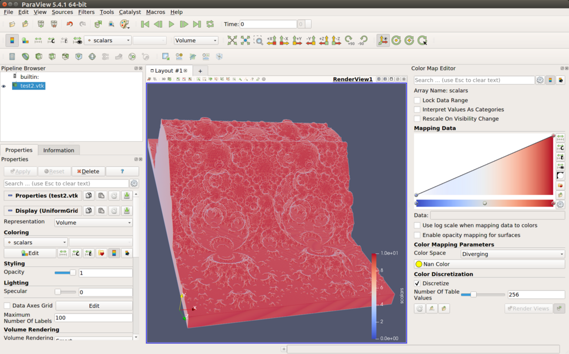Open the Filters menu
Viewport: 569px width, 354px height.
click(x=86, y=12)
